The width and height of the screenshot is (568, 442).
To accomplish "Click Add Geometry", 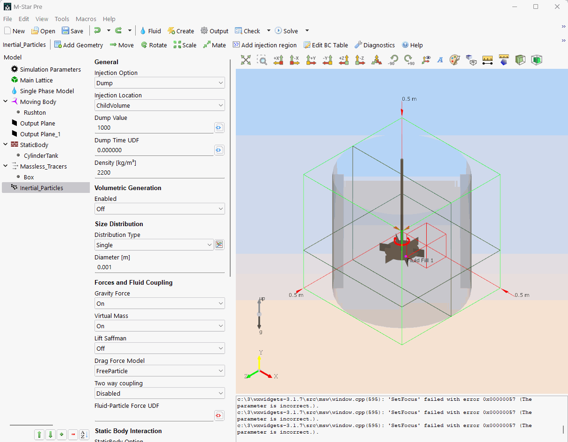I will click(79, 45).
